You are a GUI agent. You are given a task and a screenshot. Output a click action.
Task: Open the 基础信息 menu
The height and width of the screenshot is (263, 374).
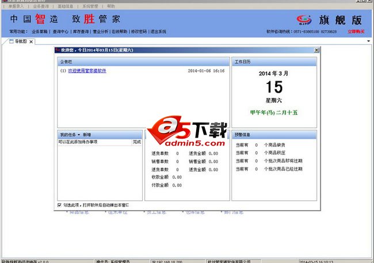pyautogui.click(x=66, y=6)
